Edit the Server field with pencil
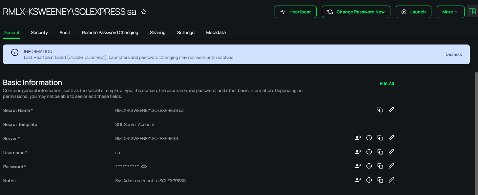This screenshot has width=478, height=195. (x=391, y=138)
